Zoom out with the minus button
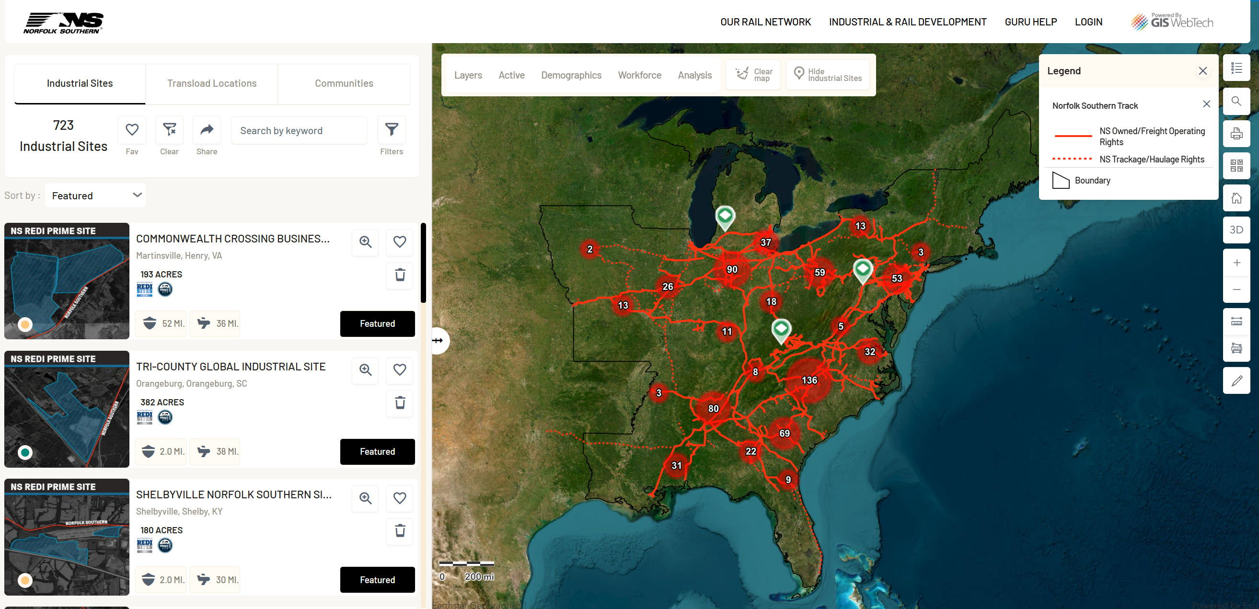Viewport: 1259px width, 609px height. 1236,289
